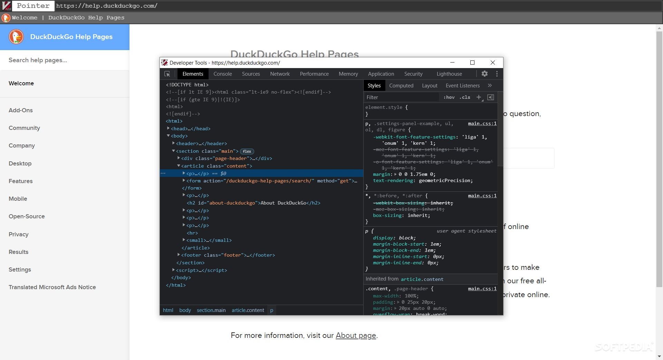
Task: Collapse section class main node
Action: coord(174,151)
